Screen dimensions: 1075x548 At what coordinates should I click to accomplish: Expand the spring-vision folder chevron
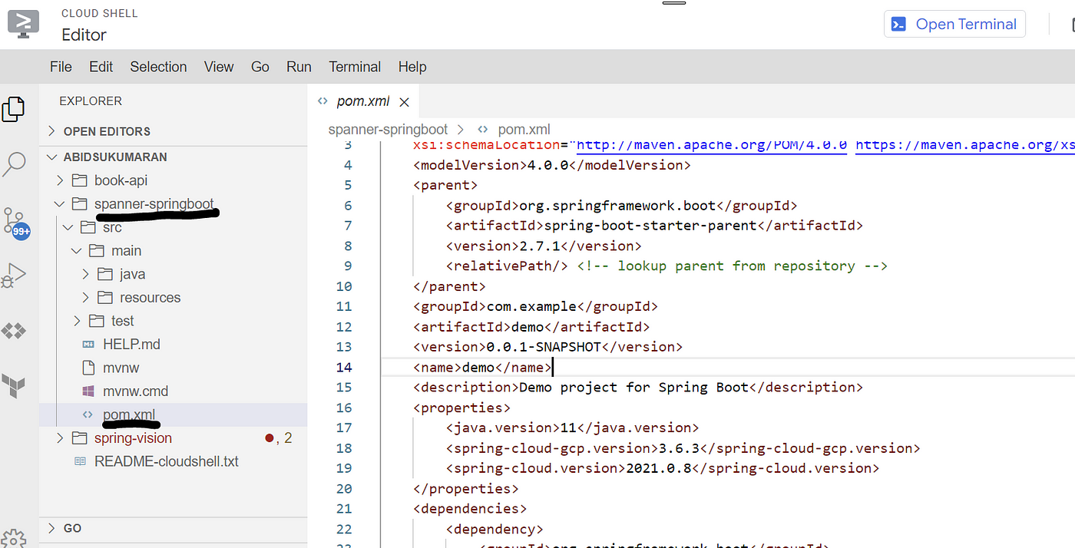coord(61,438)
